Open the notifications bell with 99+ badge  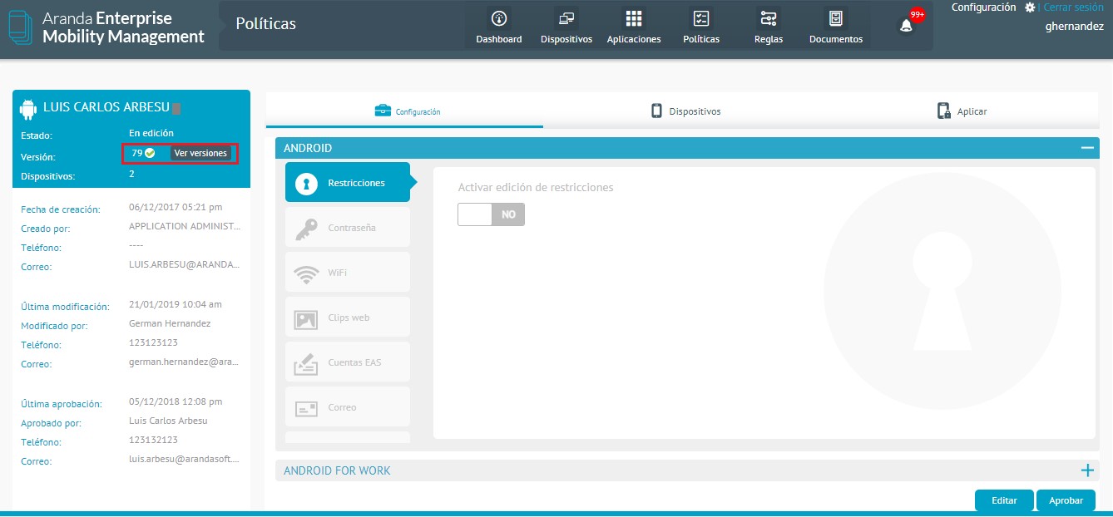907,25
